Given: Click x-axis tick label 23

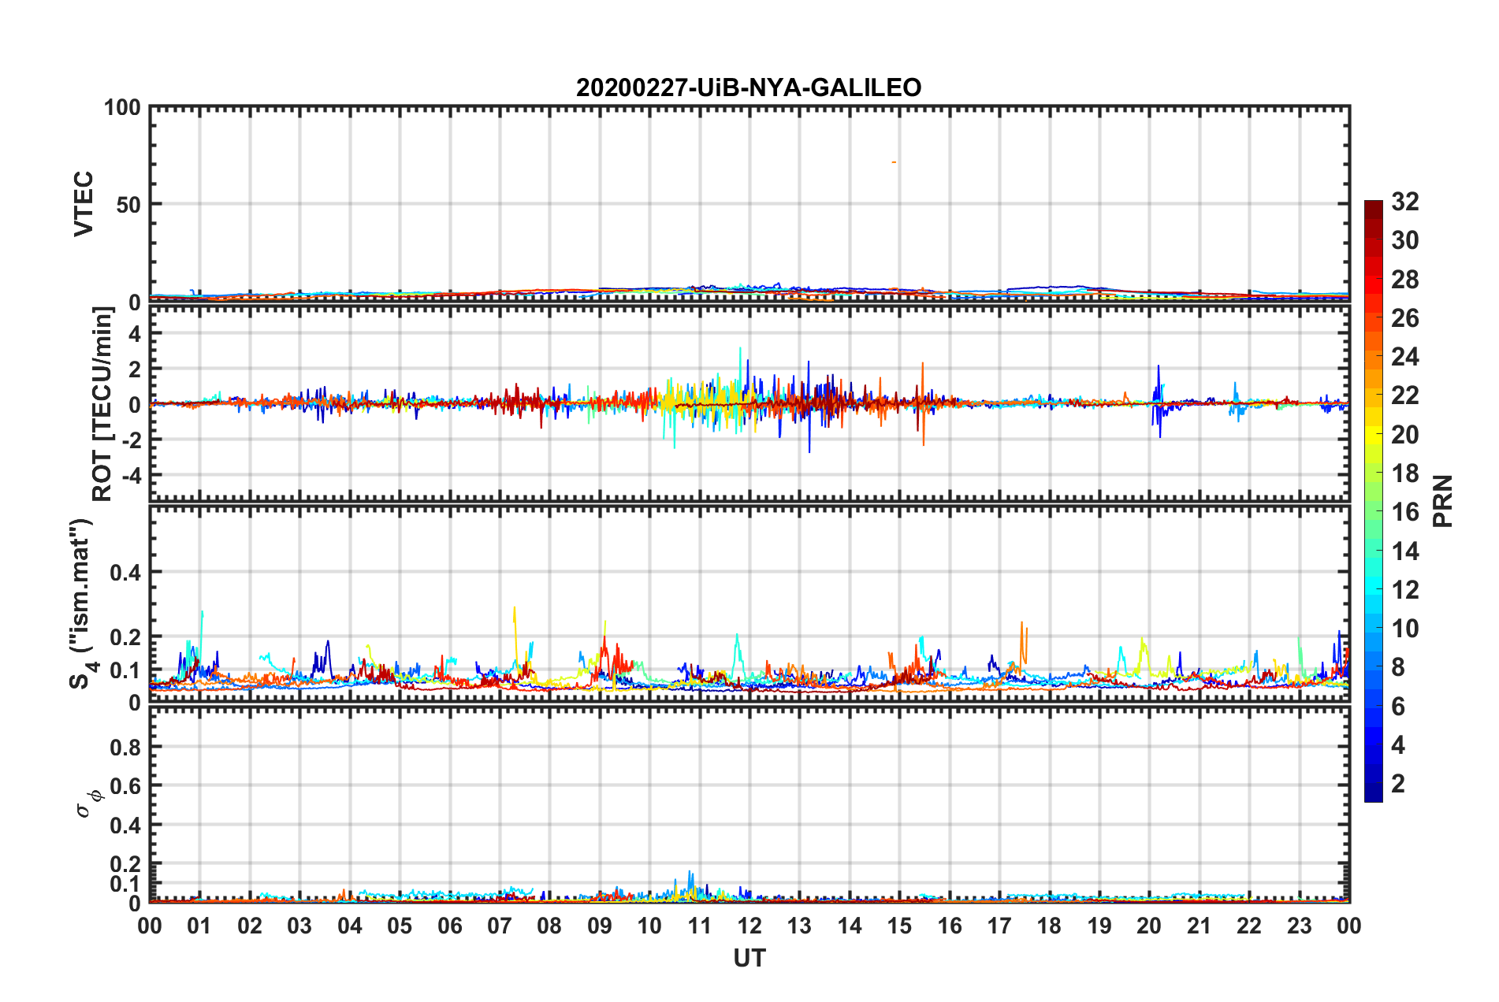Looking at the screenshot, I should pyautogui.click(x=1300, y=926).
